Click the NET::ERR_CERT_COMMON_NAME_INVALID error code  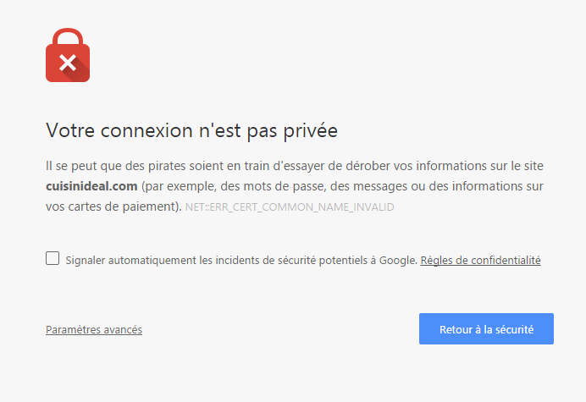[x=290, y=207]
